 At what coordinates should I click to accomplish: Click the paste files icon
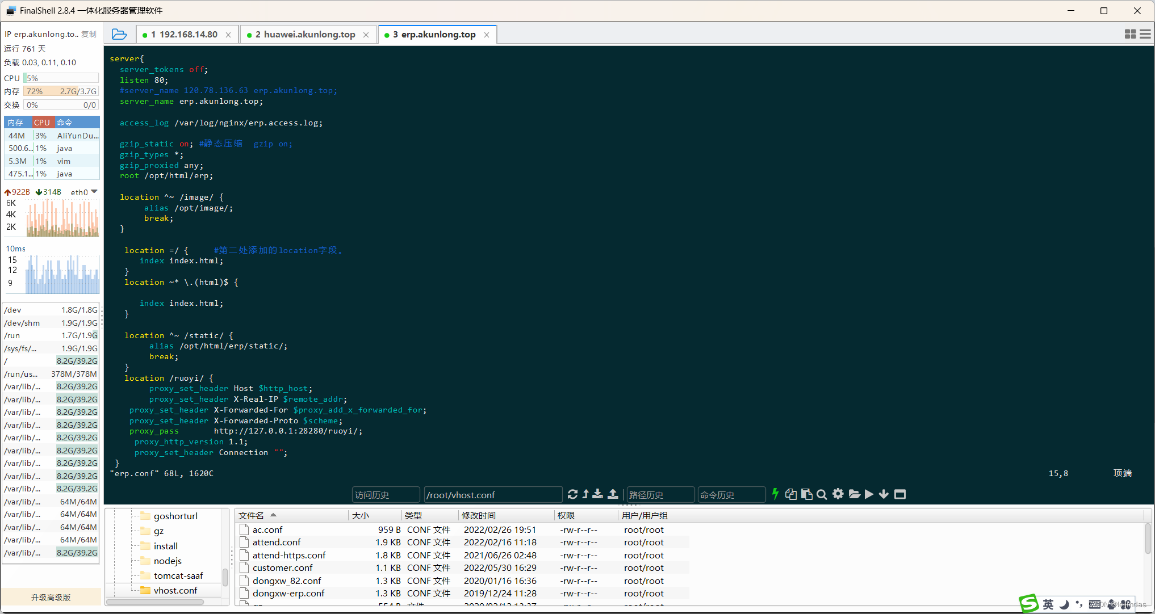click(x=806, y=494)
